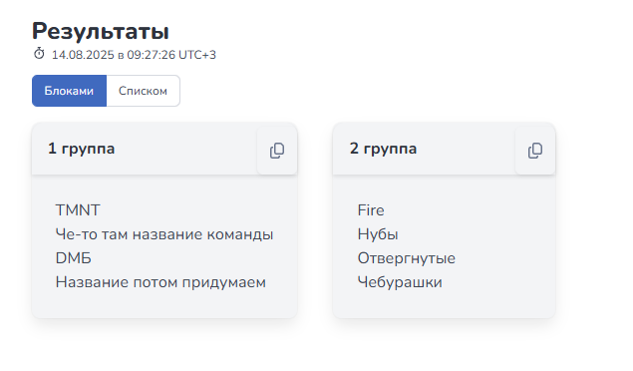Click the Нубы team entry
633x371 pixels.
pyautogui.click(x=378, y=234)
